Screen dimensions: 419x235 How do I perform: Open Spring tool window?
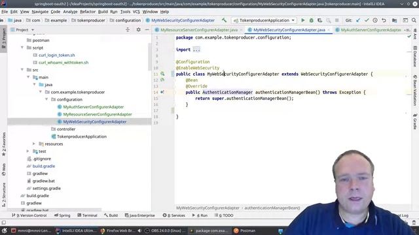[62, 215]
